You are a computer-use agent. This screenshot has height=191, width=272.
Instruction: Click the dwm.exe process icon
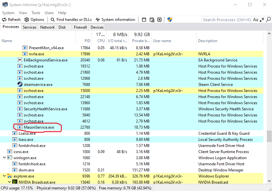tap(15, 170)
